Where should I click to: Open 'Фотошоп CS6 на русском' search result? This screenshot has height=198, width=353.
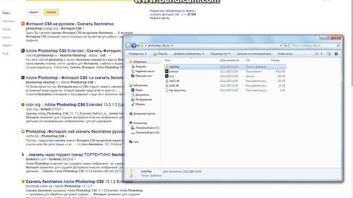70,24
